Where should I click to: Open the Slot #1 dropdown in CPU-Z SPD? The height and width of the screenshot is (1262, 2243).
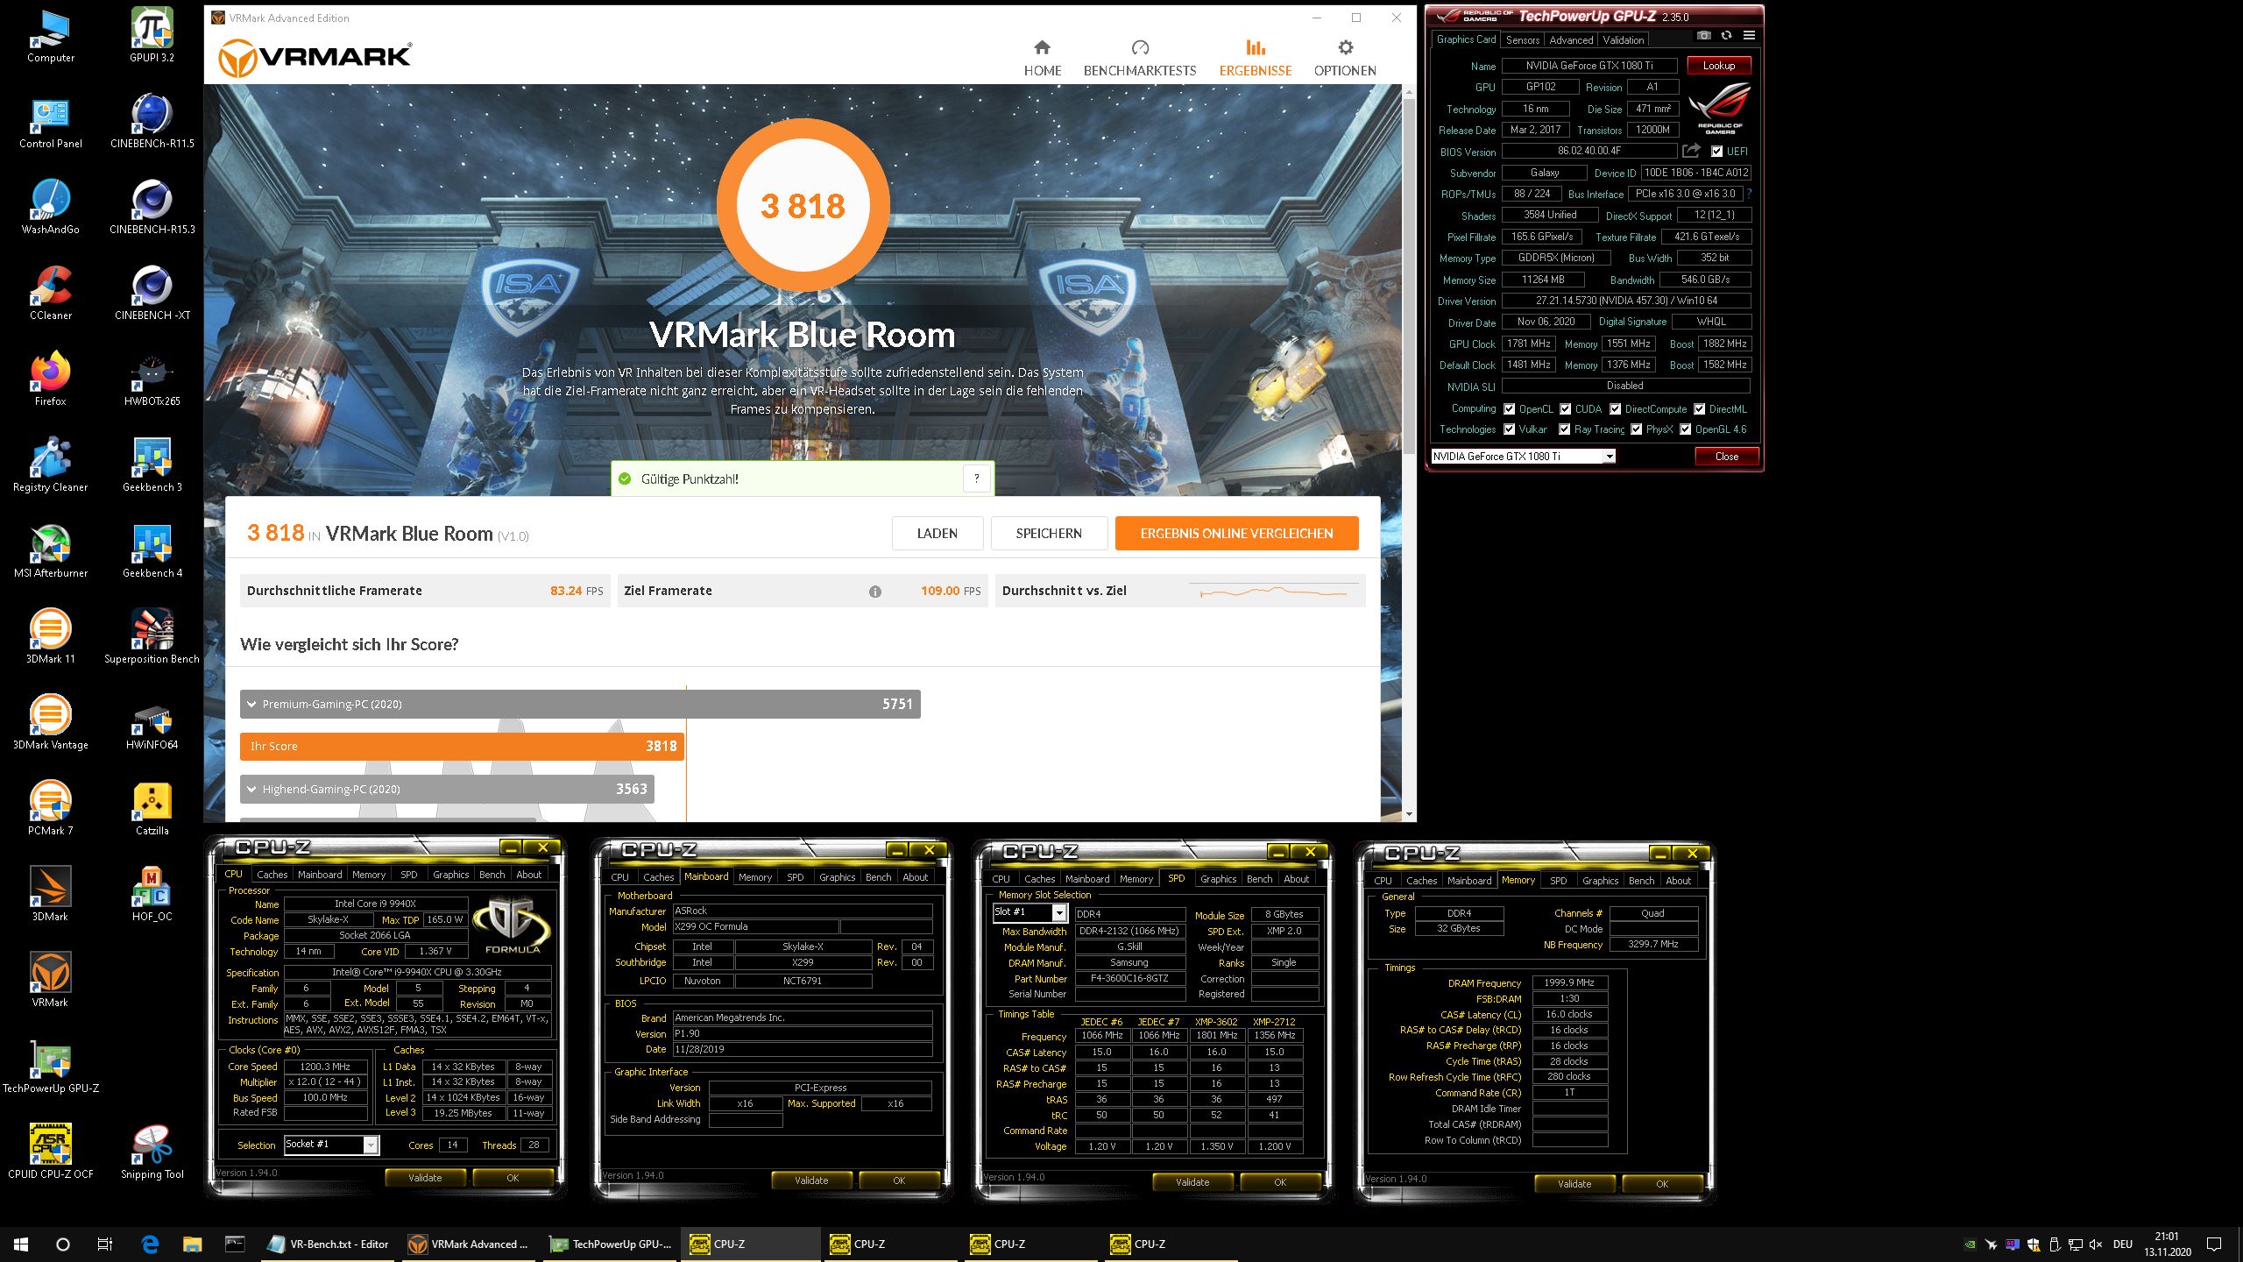1058,913
